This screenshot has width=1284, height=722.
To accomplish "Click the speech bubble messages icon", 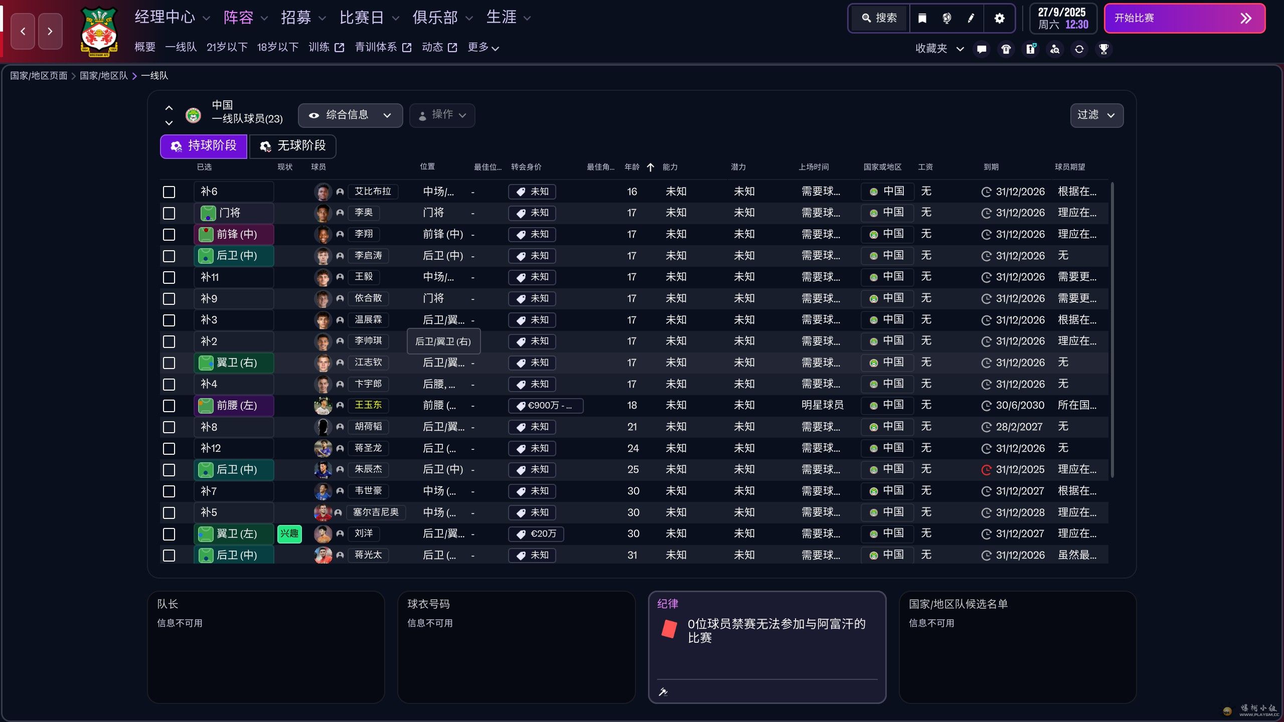I will point(982,49).
